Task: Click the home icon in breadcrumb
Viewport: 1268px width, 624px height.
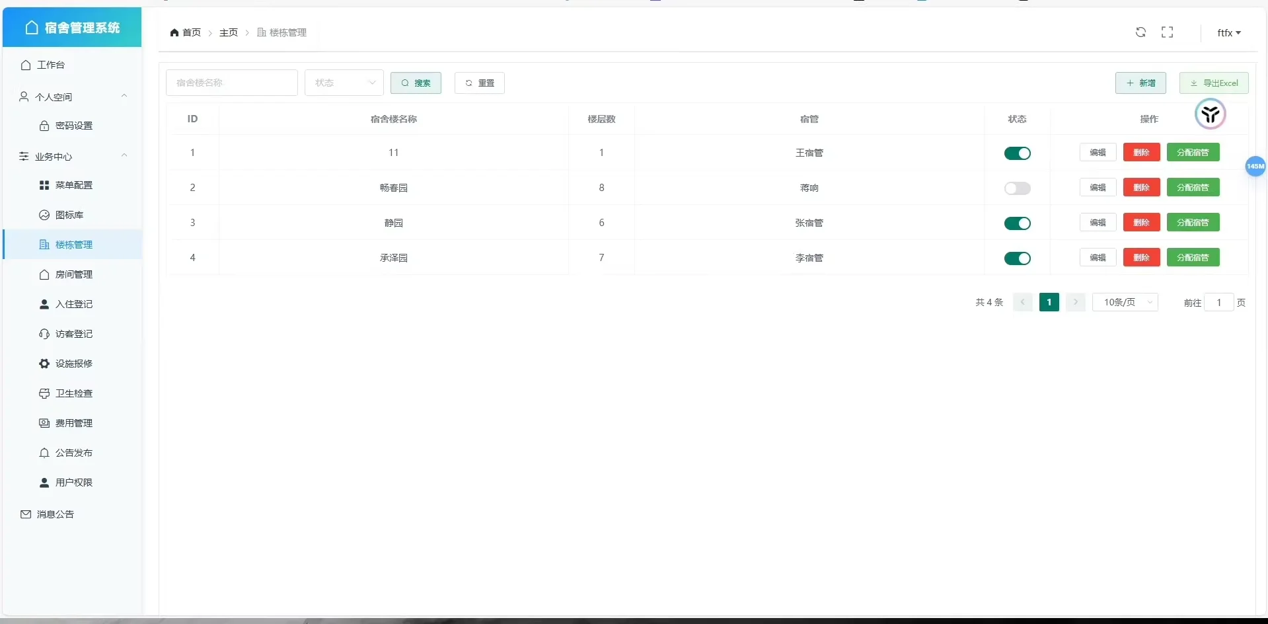Action: (174, 32)
